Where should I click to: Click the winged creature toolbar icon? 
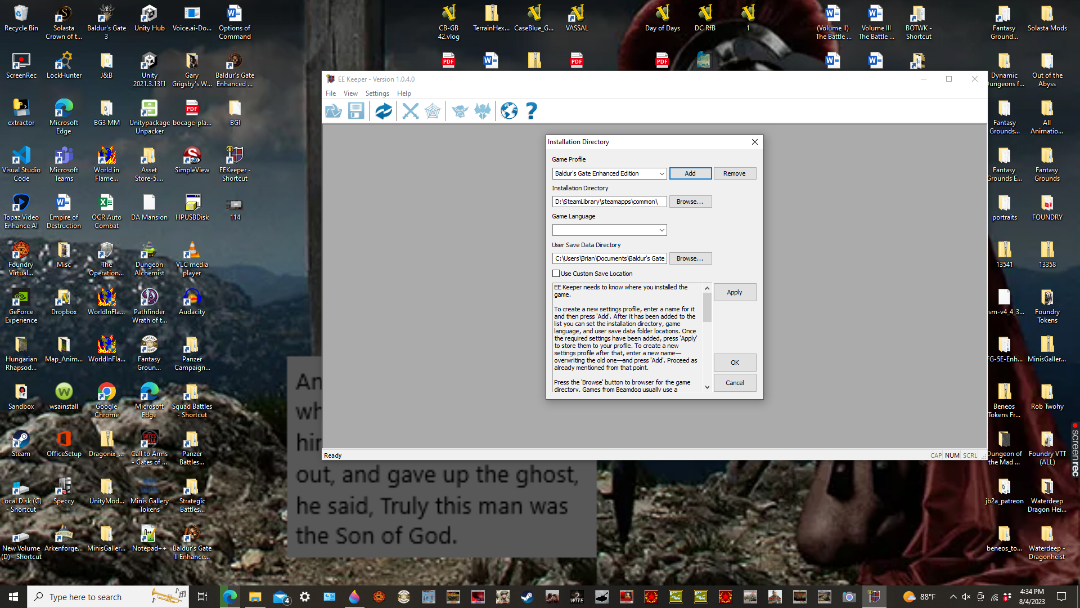(483, 111)
